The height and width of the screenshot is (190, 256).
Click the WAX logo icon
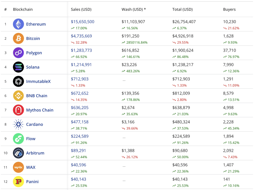click(18, 167)
